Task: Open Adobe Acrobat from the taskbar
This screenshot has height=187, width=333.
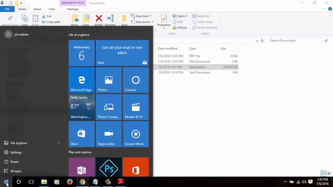Action: pos(120,182)
